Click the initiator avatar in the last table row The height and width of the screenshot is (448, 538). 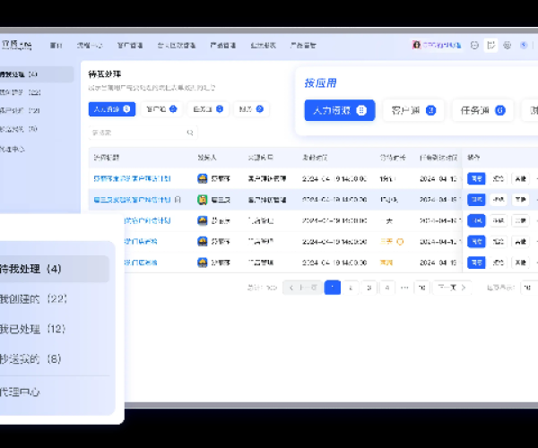coord(203,263)
